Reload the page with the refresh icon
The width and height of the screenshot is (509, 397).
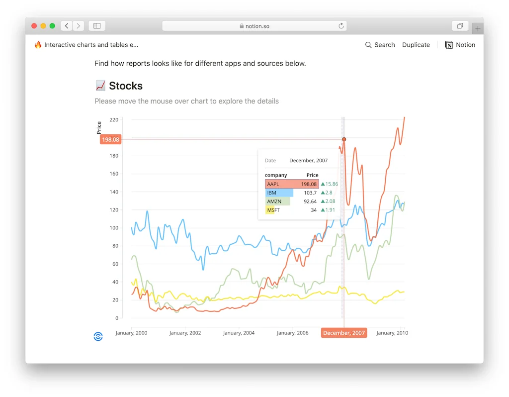341,26
